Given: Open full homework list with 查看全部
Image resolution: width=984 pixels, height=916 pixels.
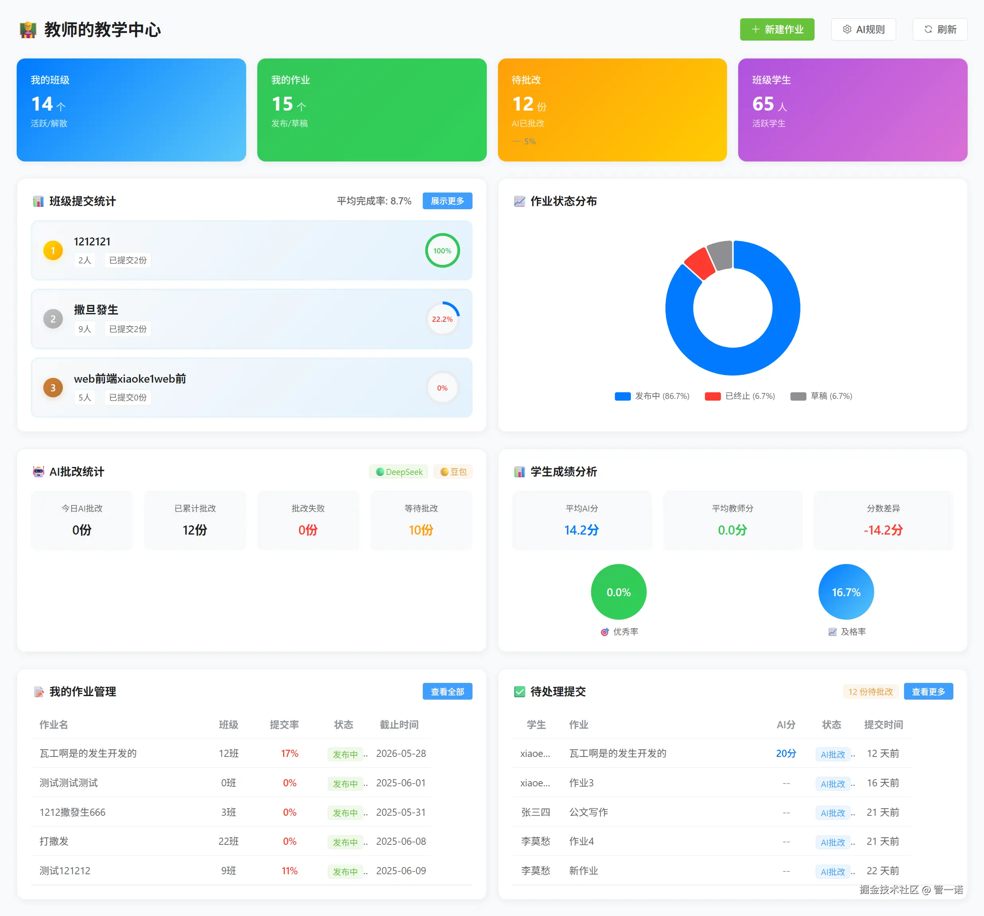Looking at the screenshot, I should tap(447, 692).
